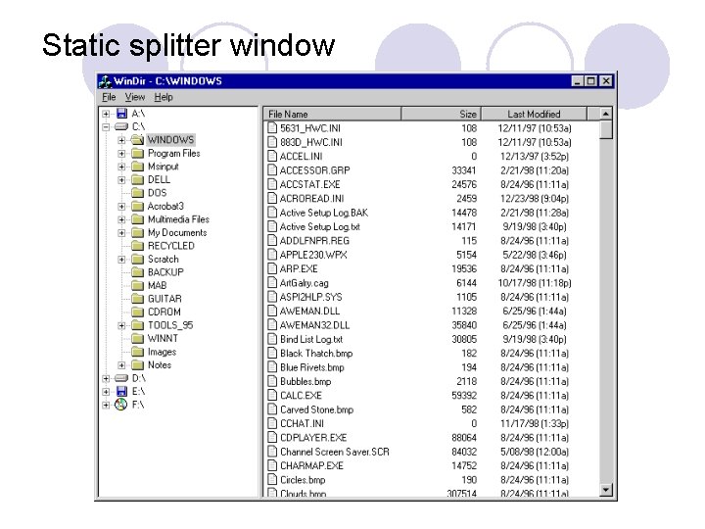
Task: Click the BACKUP folder icon
Action: [x=137, y=272]
